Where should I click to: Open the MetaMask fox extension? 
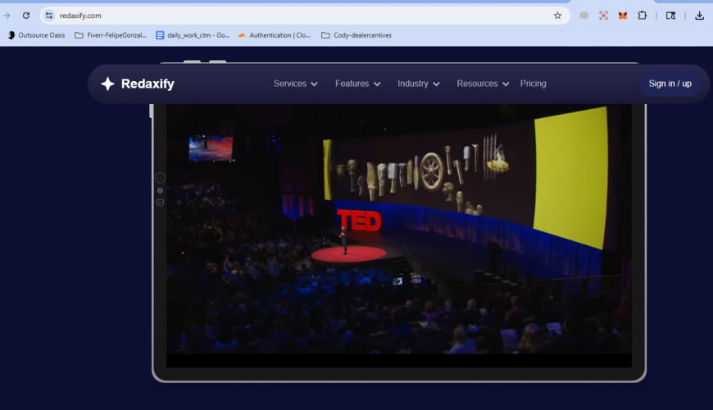[623, 16]
